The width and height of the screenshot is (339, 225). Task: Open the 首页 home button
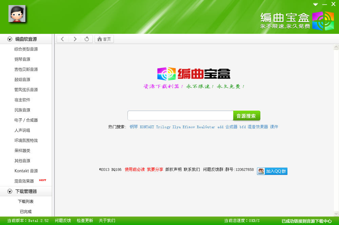click(104, 39)
